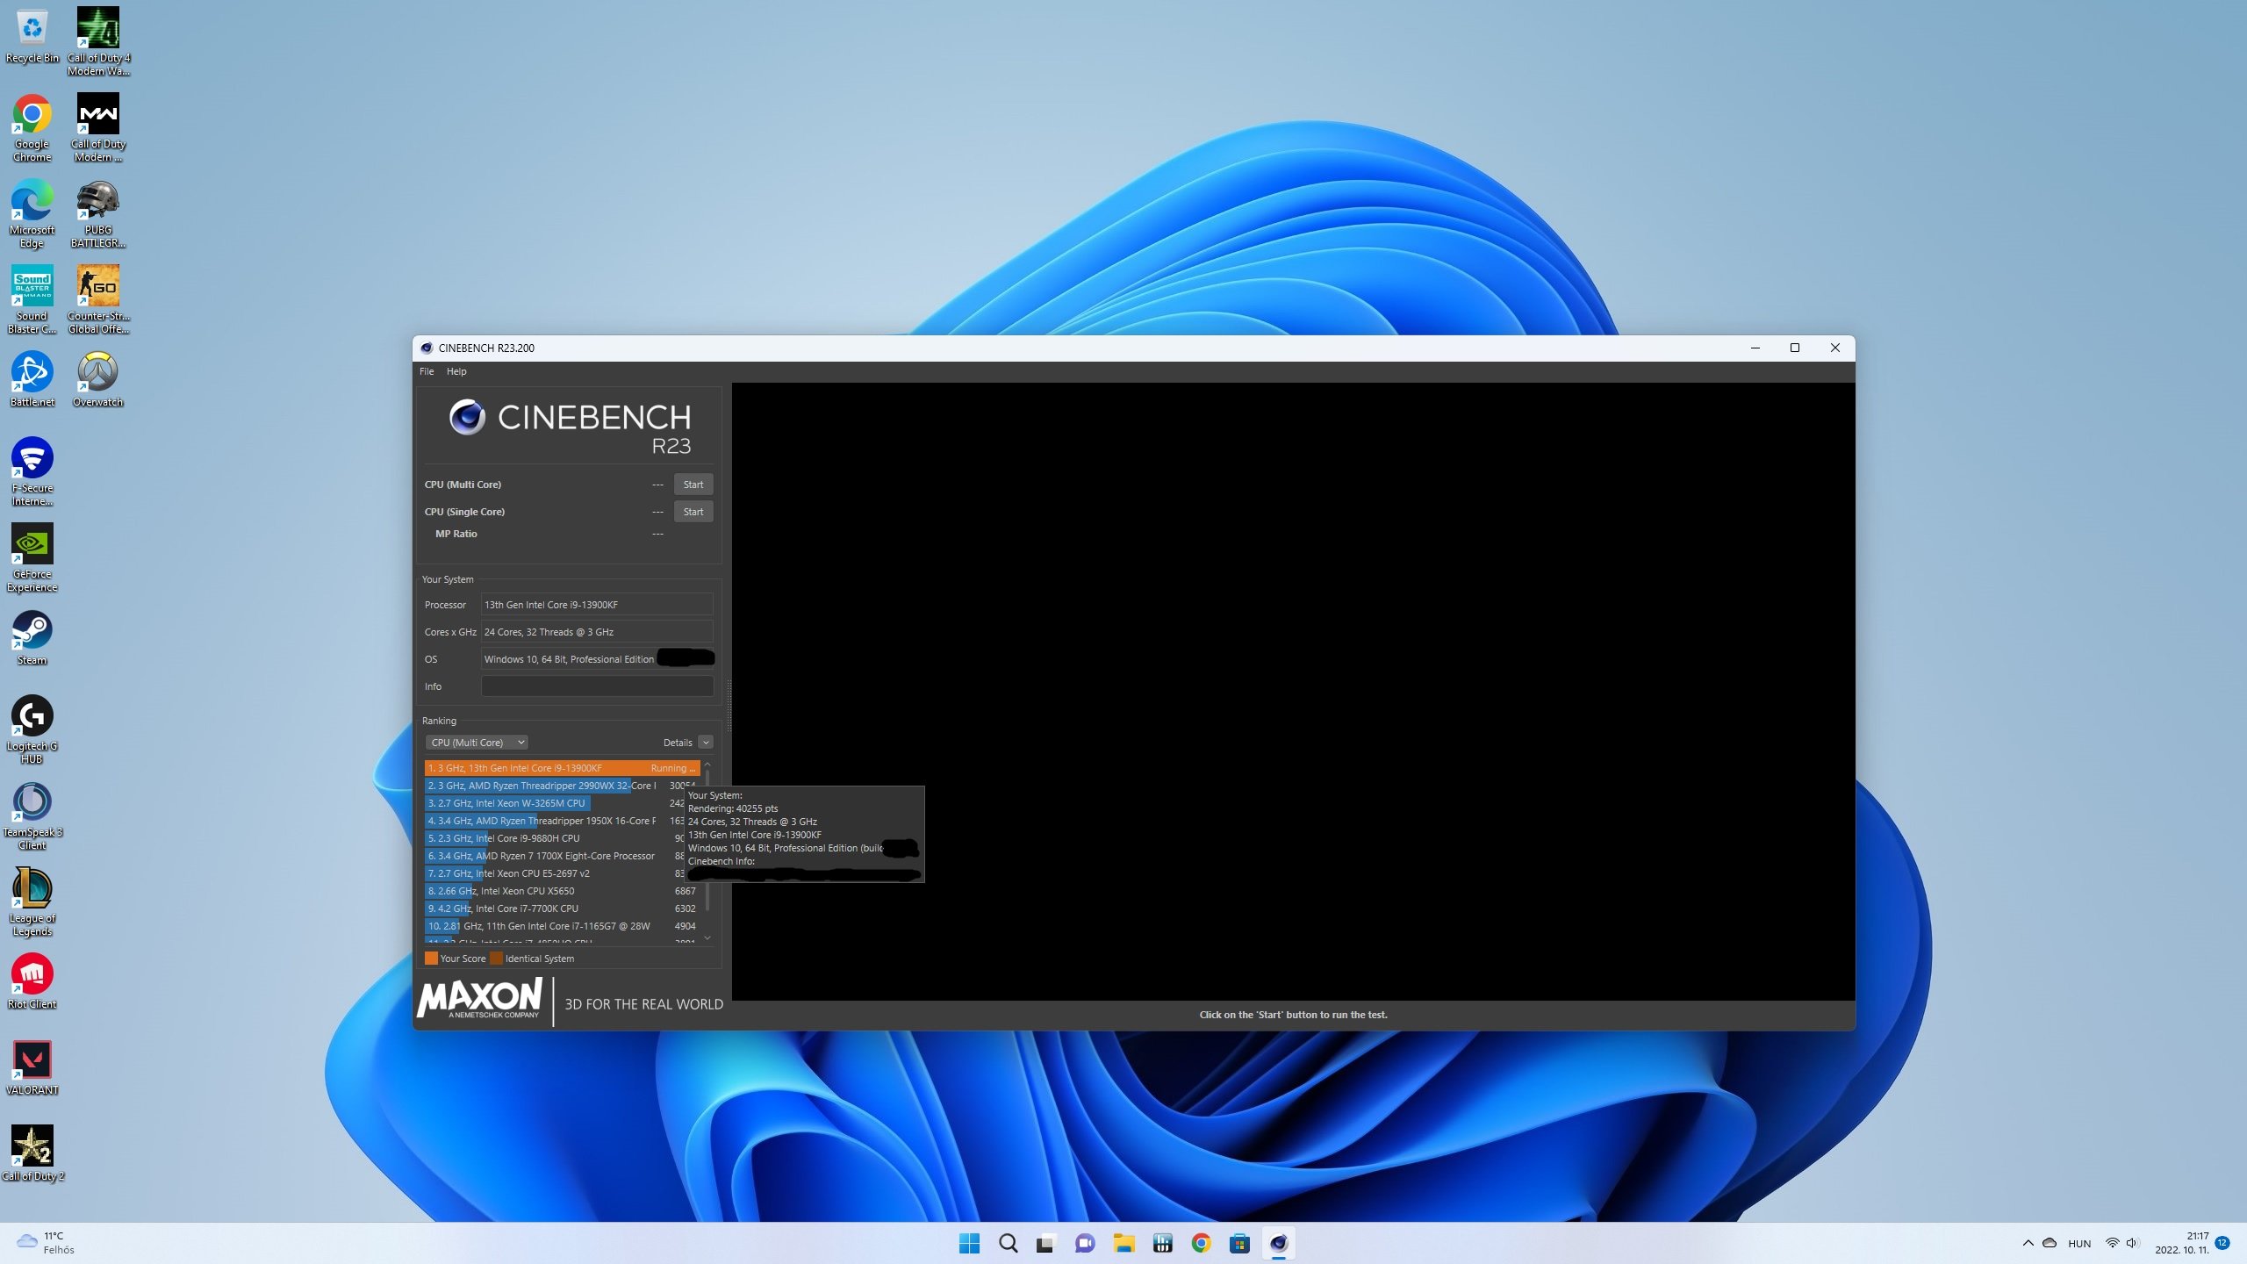The height and width of the screenshot is (1264, 2247).
Task: Click the OS version blurred info field
Action: 684,657
